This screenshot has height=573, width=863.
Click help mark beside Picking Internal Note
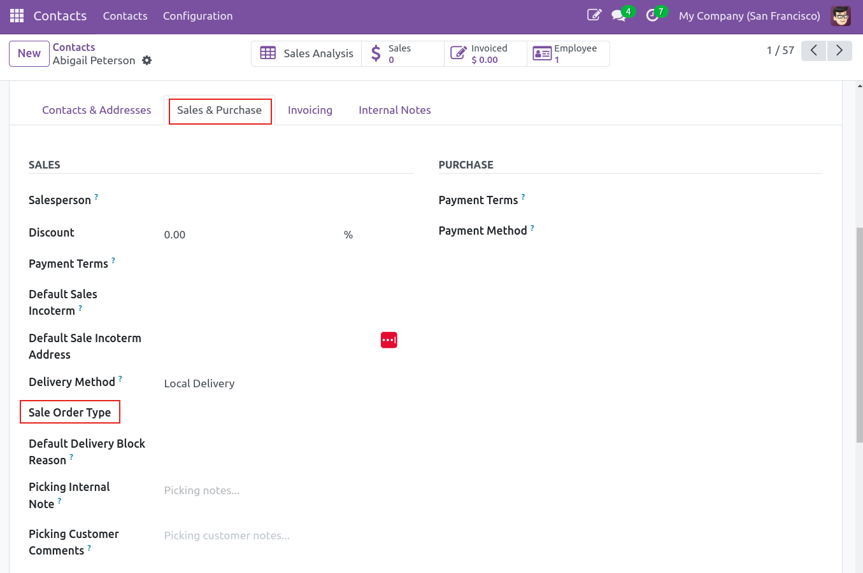pos(59,501)
